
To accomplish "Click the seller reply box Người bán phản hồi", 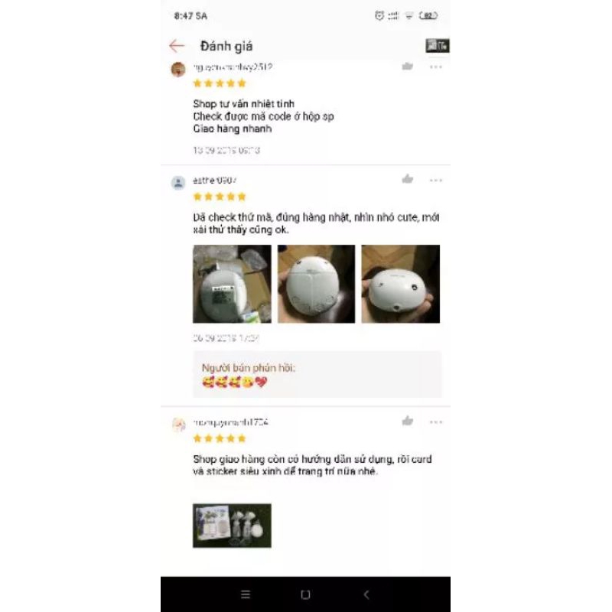I will pos(317,374).
